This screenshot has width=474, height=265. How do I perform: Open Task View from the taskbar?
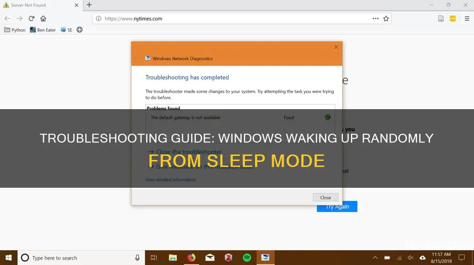coord(154,258)
